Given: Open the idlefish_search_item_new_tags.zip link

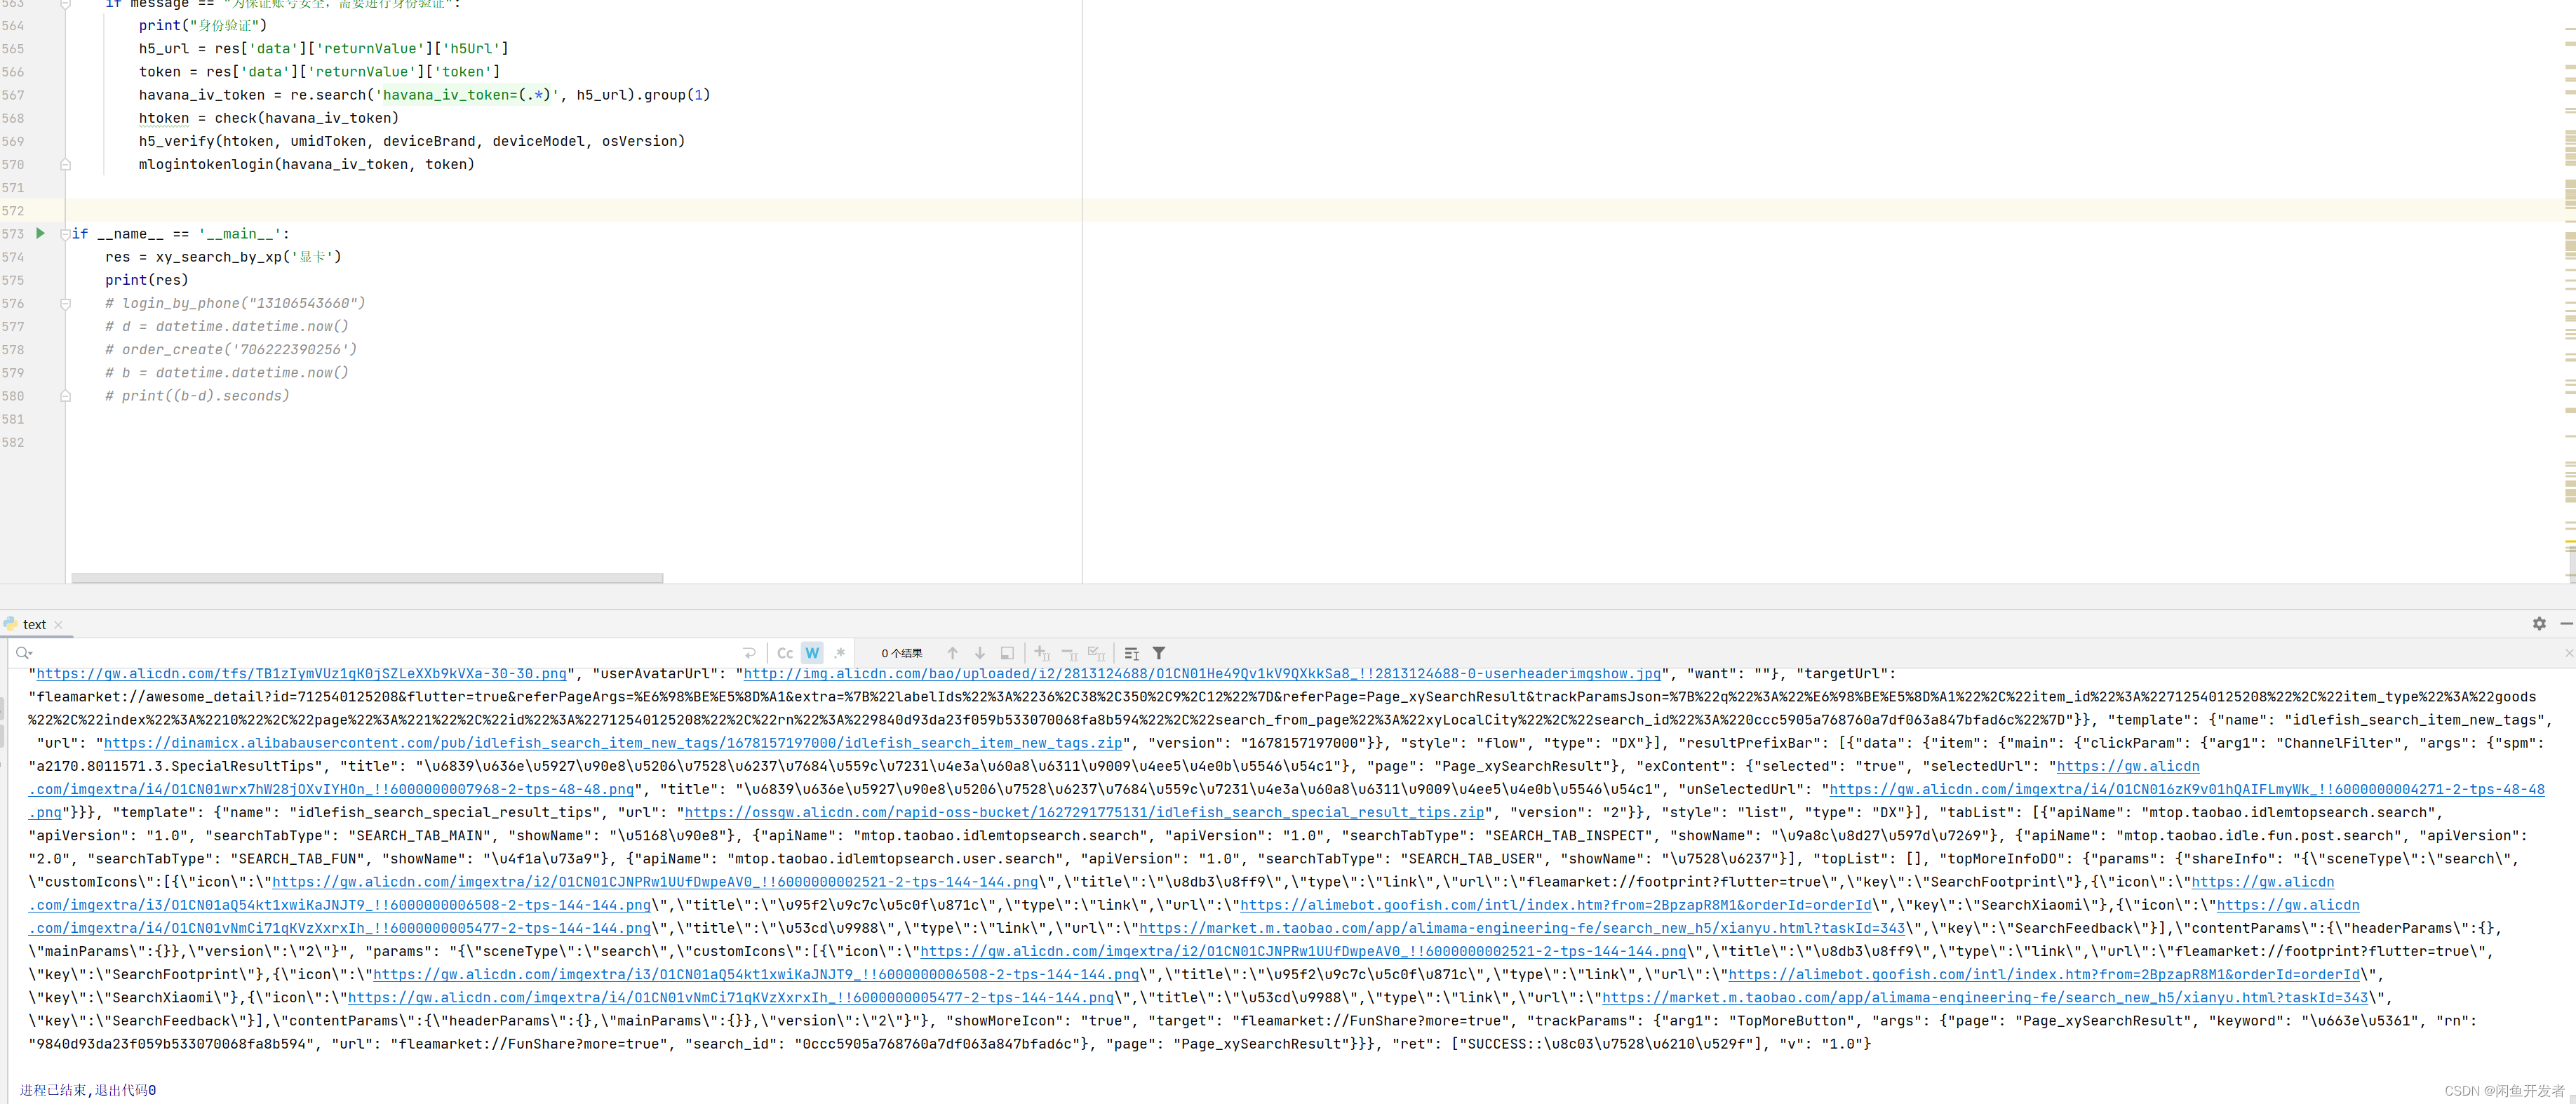Looking at the screenshot, I should [x=613, y=743].
